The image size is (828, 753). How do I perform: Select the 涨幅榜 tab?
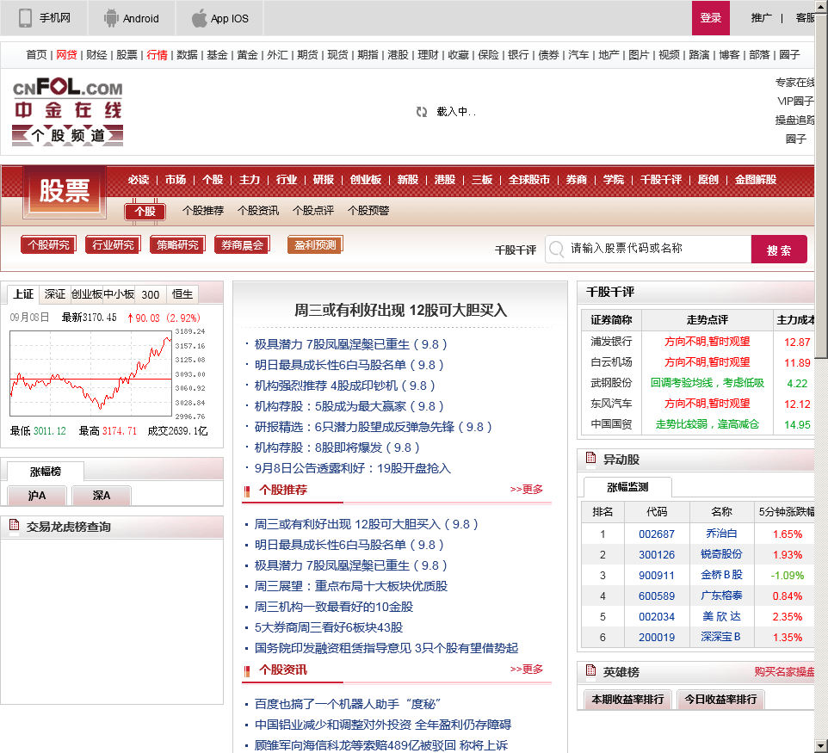46,471
